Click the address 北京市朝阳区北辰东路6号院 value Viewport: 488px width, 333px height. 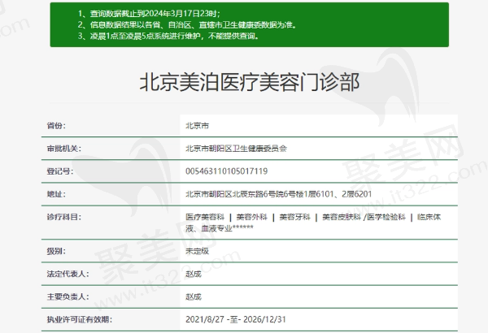tap(278, 194)
